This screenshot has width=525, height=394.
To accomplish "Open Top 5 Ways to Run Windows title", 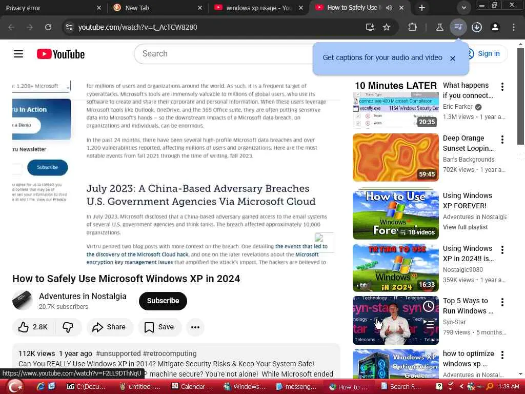I will pos(468,306).
